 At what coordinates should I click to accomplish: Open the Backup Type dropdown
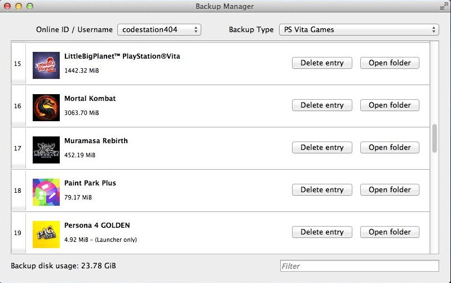click(x=359, y=30)
